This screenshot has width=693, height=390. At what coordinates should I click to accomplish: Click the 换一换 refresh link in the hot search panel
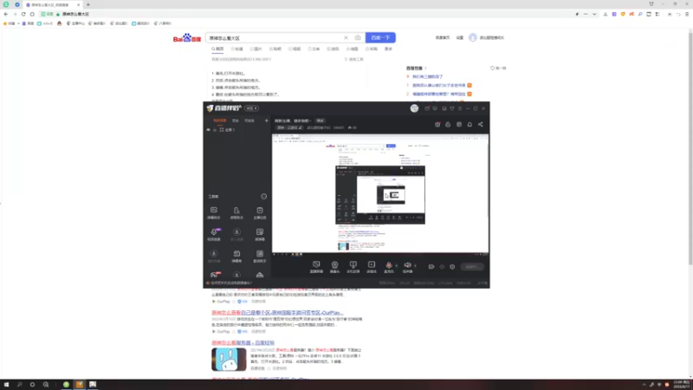pos(498,68)
